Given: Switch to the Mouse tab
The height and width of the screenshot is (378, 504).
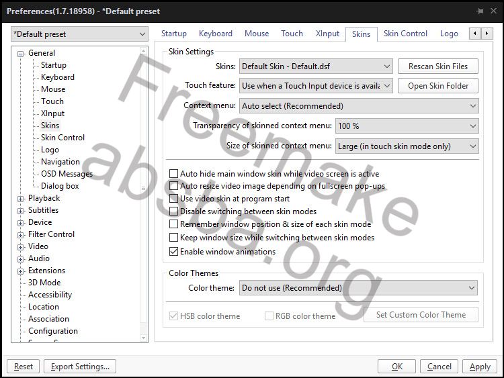Looking at the screenshot, I should click(x=257, y=34).
